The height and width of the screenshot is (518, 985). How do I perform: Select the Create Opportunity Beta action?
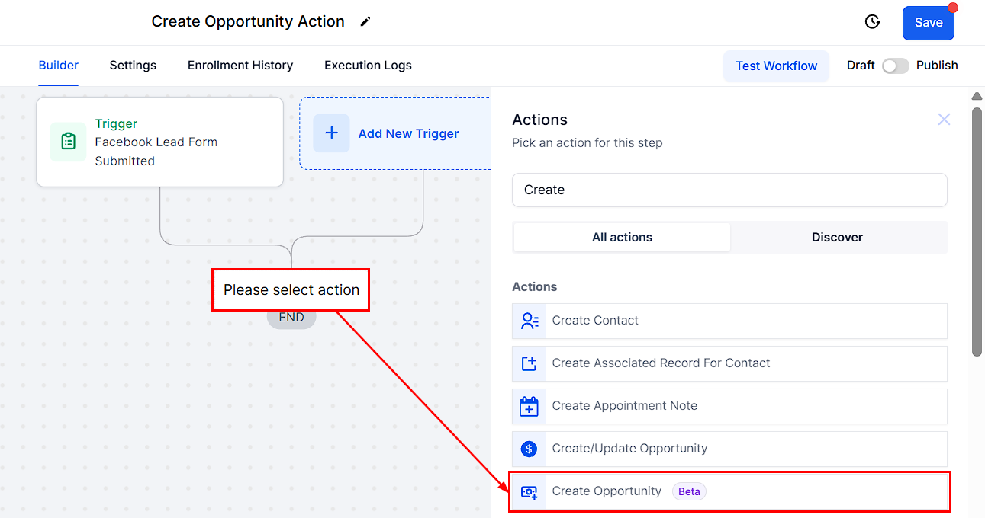click(x=729, y=491)
